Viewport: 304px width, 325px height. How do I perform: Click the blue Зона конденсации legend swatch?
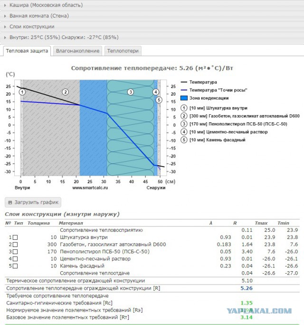[x=184, y=98]
